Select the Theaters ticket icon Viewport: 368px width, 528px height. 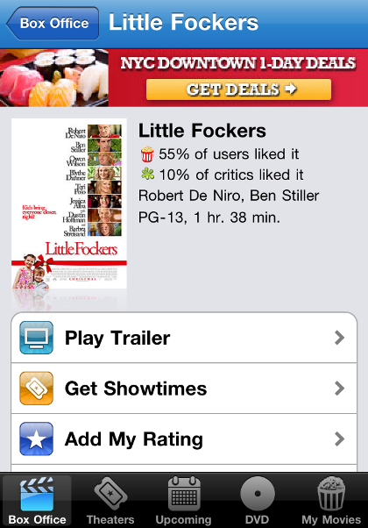(x=110, y=494)
